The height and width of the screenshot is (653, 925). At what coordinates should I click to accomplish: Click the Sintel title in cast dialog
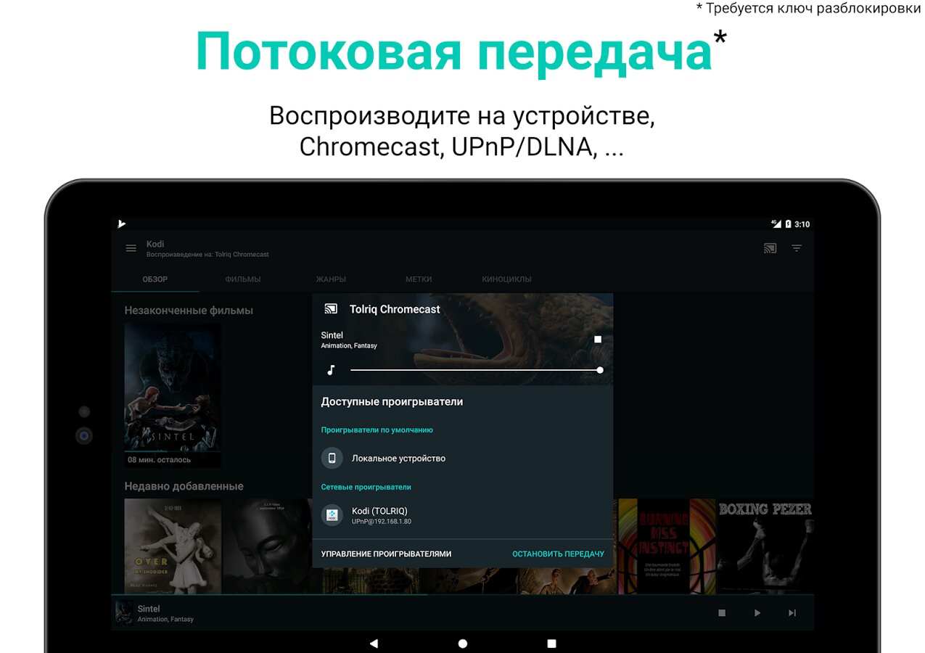point(332,335)
